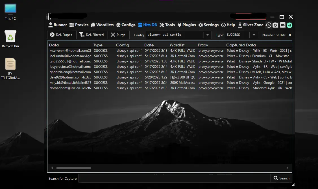
Task: Select the BY TELEGRAM text file icon
Action: (10, 69)
